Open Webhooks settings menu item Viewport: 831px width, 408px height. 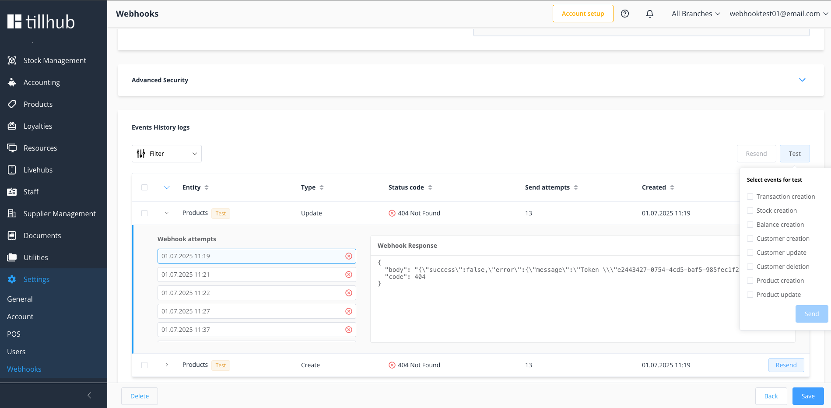click(24, 369)
